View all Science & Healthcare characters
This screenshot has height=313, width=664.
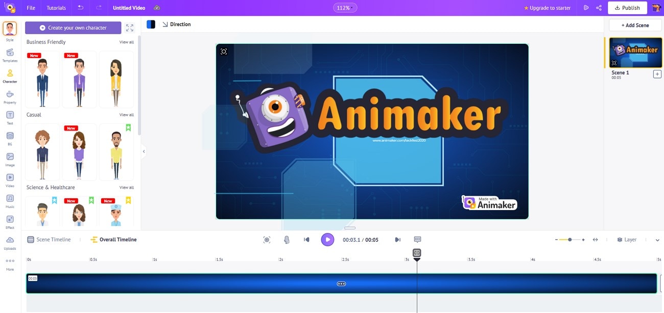click(127, 188)
